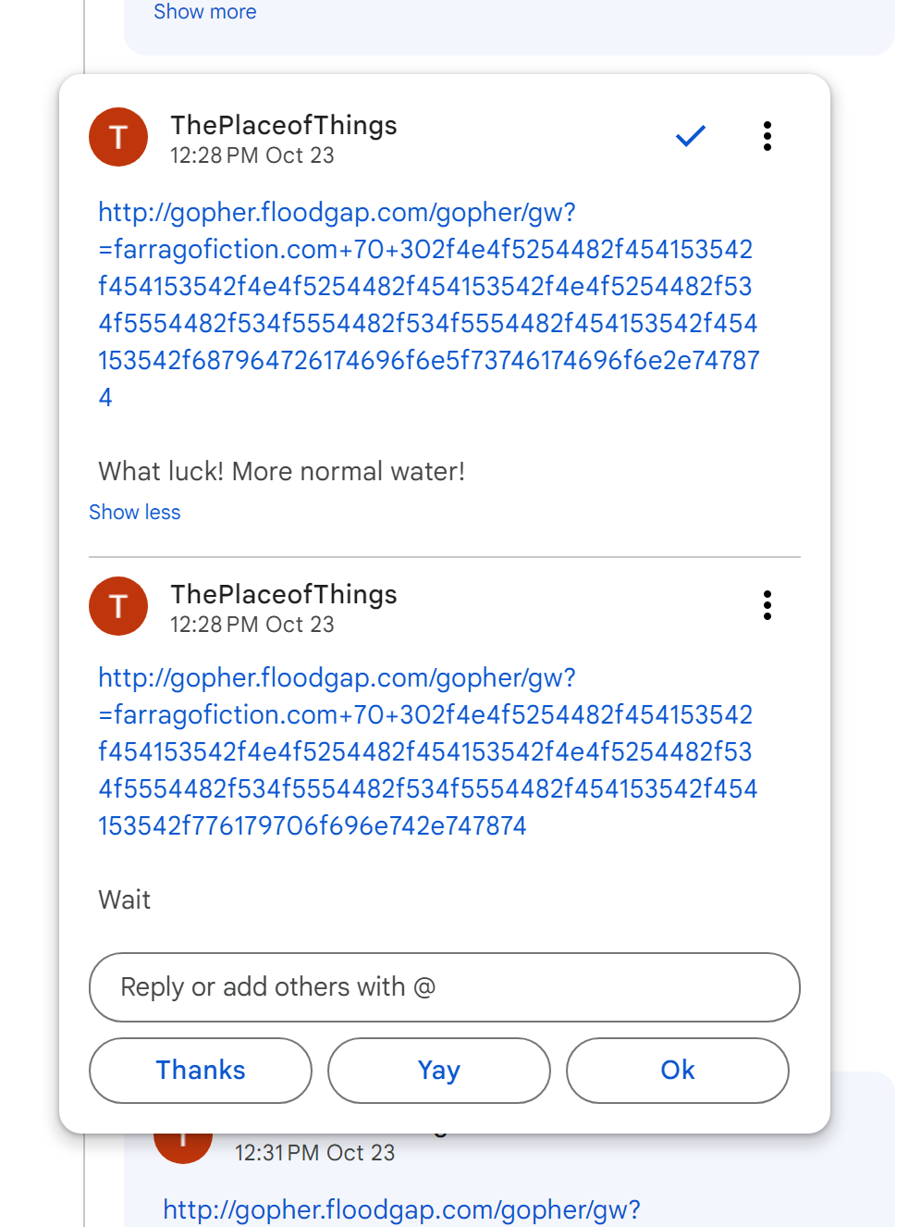Click the ThePlaceofThings name on second comment
Image resolution: width=921 pixels, height=1227 pixels.
point(284,594)
